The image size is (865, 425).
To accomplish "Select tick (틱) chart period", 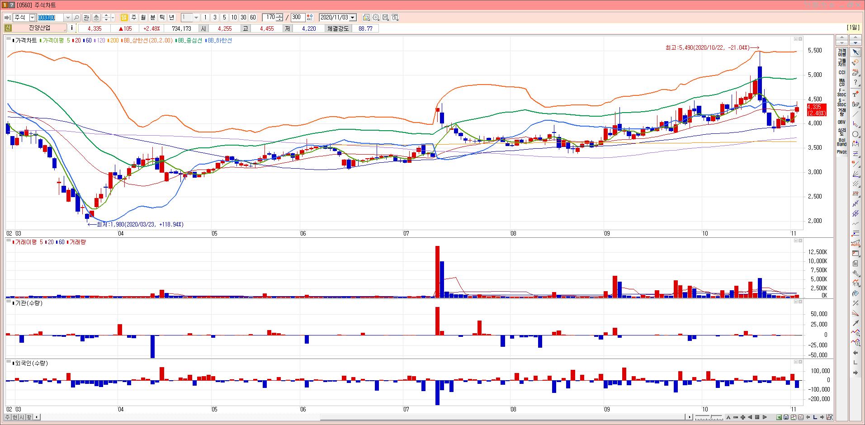I will (x=162, y=18).
